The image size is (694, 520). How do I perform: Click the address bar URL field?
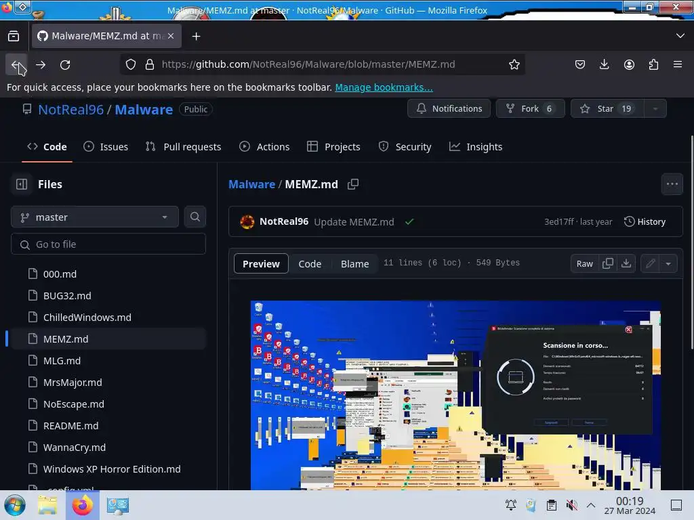pos(323,64)
